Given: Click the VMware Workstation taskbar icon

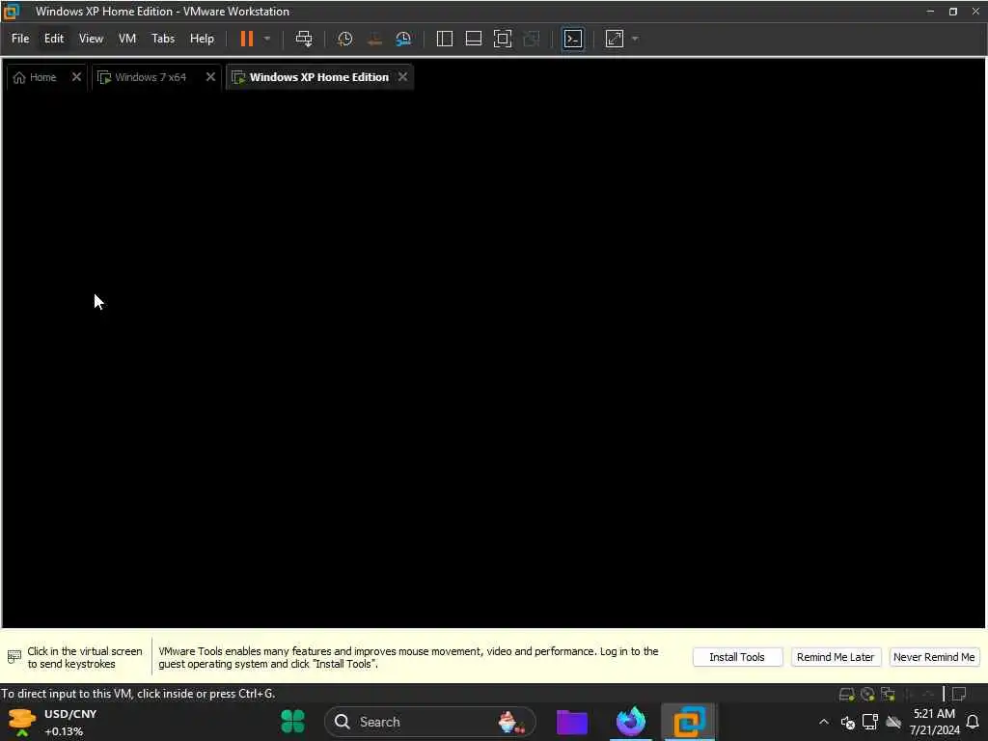Looking at the screenshot, I should pyautogui.click(x=689, y=722).
